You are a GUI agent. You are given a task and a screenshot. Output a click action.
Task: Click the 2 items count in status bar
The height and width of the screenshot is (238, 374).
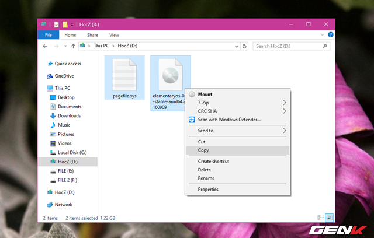[50, 218]
